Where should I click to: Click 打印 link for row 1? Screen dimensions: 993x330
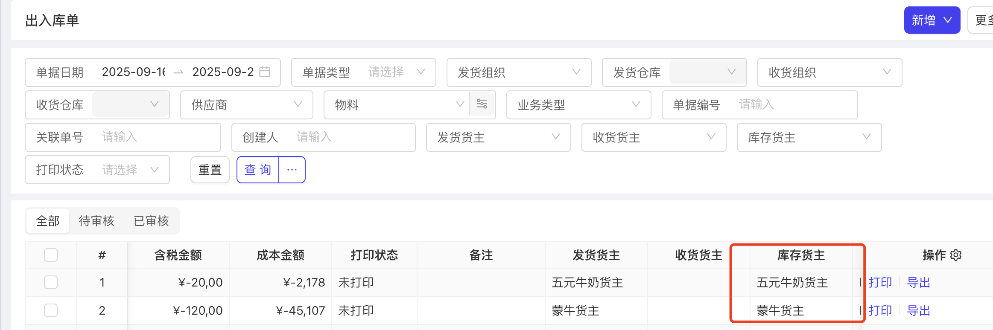(880, 282)
